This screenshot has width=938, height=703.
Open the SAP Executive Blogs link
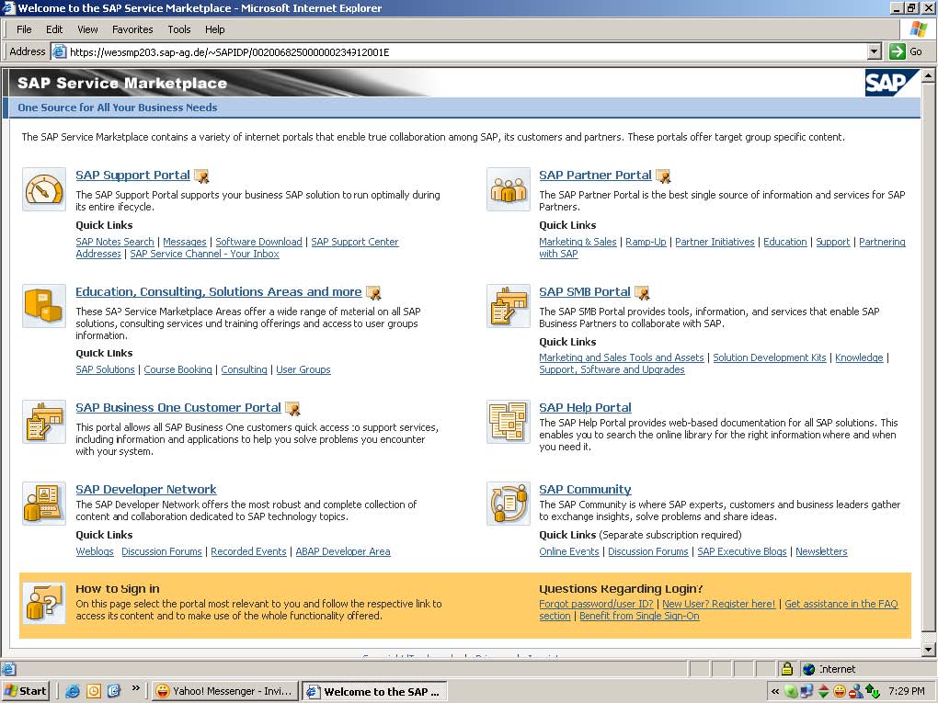click(x=742, y=551)
